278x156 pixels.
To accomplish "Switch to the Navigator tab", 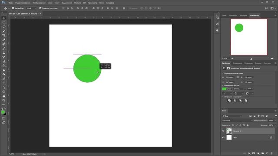I will click(x=255, y=16).
